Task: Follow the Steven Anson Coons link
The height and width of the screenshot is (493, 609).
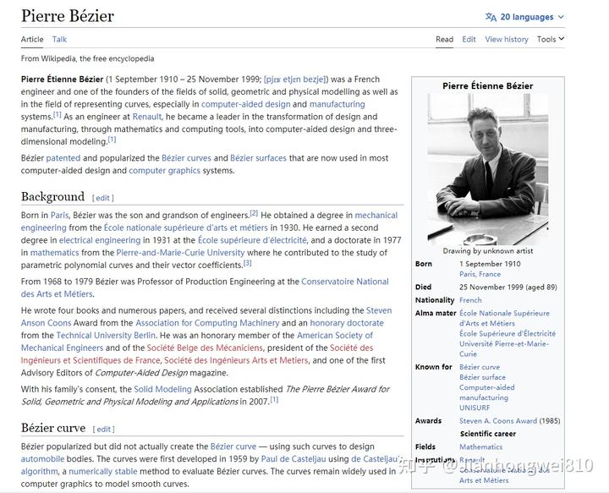Action: 379,310
